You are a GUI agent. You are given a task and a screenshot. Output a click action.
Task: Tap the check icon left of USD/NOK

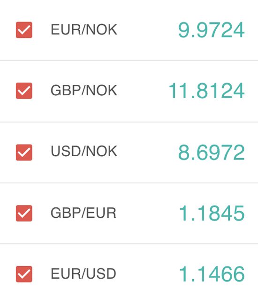click(24, 152)
